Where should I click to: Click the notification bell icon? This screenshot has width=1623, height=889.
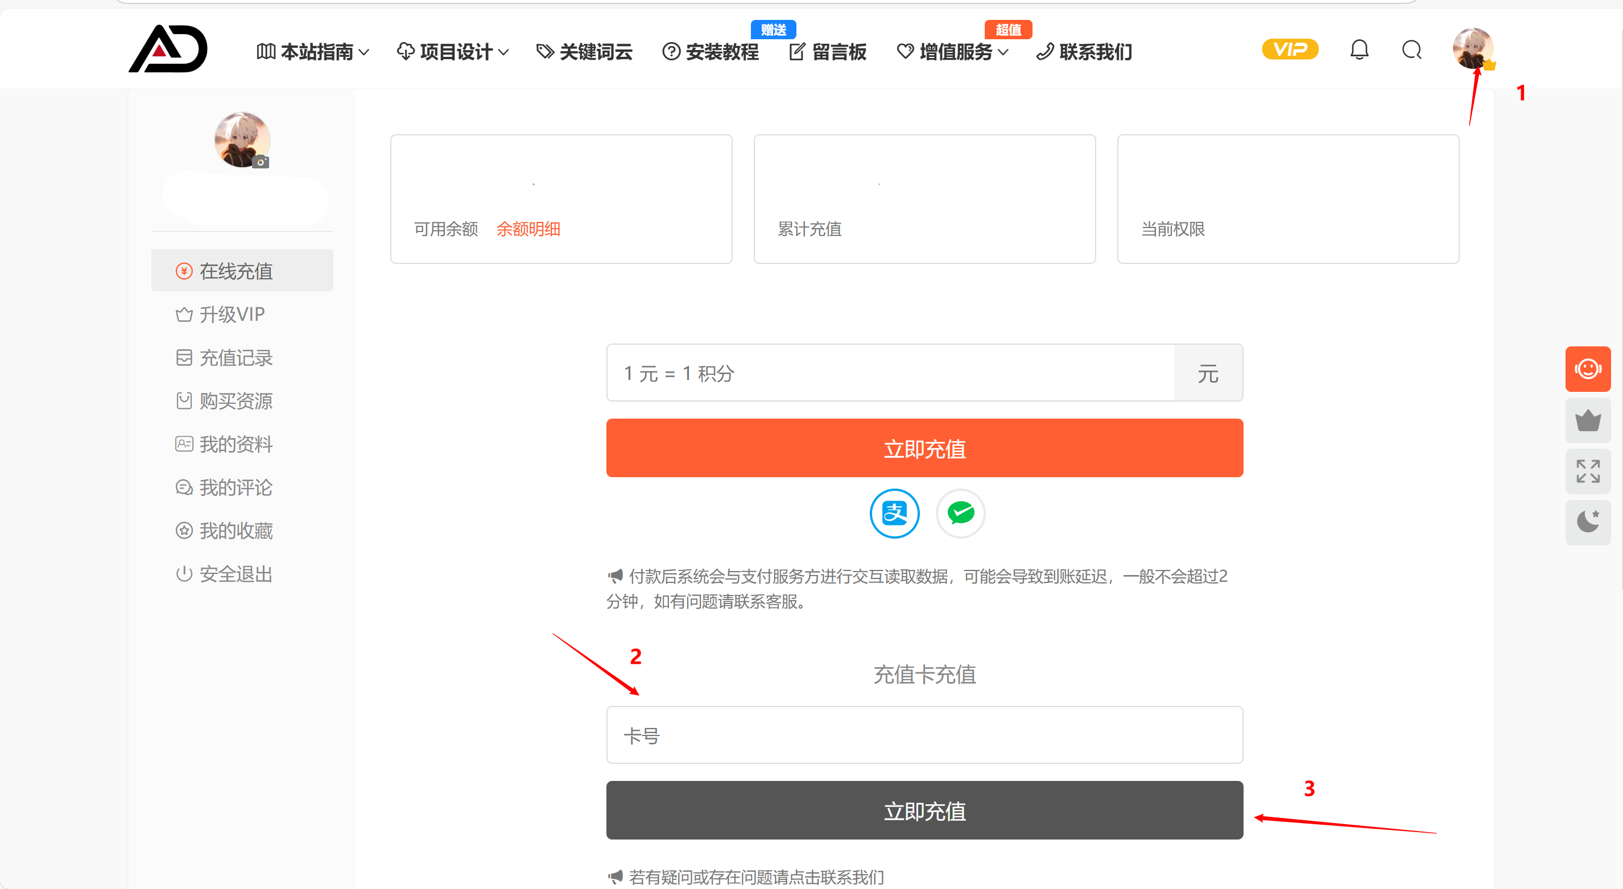click(x=1359, y=50)
